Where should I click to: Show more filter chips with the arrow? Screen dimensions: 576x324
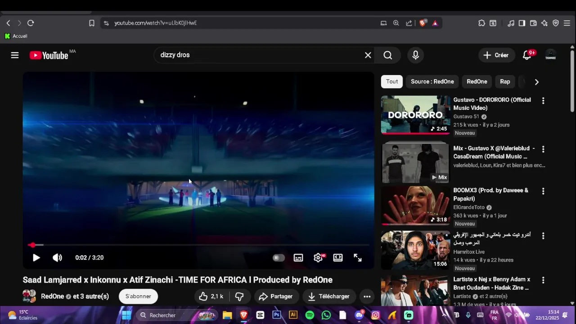[536, 81]
